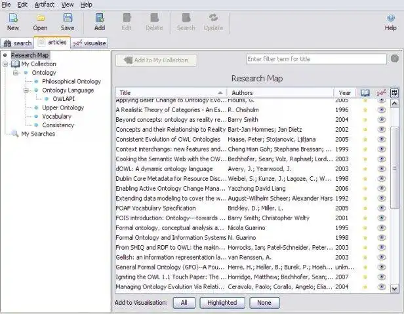Click the star icon for Beyond concepts row
404x314 pixels.
point(365,120)
